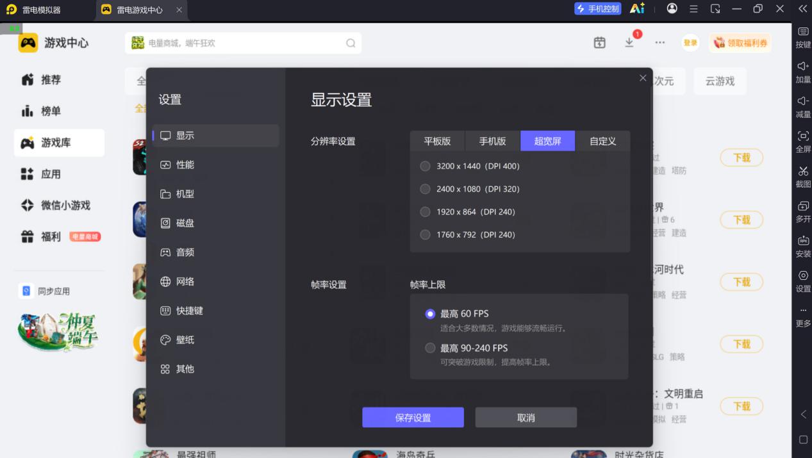This screenshot has width=812, height=458.
Task: Open the keymapping (按键) keyboard icon
Action: 803,31
